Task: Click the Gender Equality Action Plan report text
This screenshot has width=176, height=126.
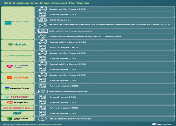Action: [x=110, y=24]
